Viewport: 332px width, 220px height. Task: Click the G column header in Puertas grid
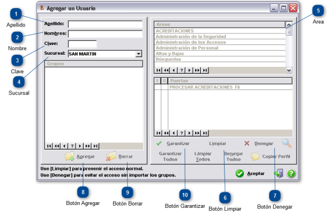click(165, 81)
